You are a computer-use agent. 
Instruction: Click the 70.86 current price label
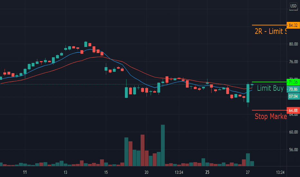click(x=293, y=89)
